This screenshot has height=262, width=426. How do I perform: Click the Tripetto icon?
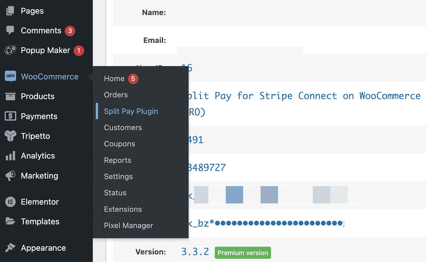[10, 136]
